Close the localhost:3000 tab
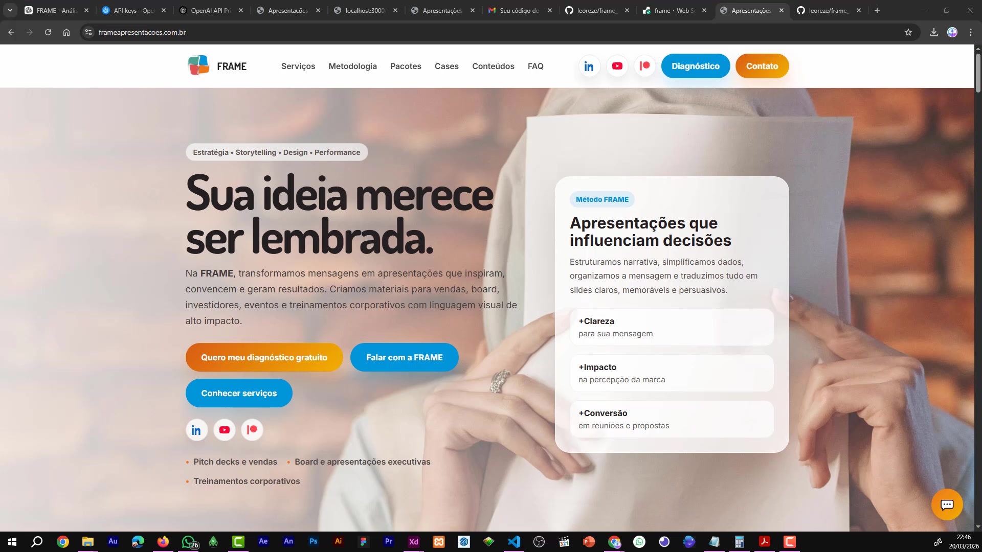982x552 pixels. point(395,10)
